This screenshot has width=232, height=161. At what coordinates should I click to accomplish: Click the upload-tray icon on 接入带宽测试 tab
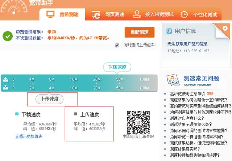coord(137,14)
